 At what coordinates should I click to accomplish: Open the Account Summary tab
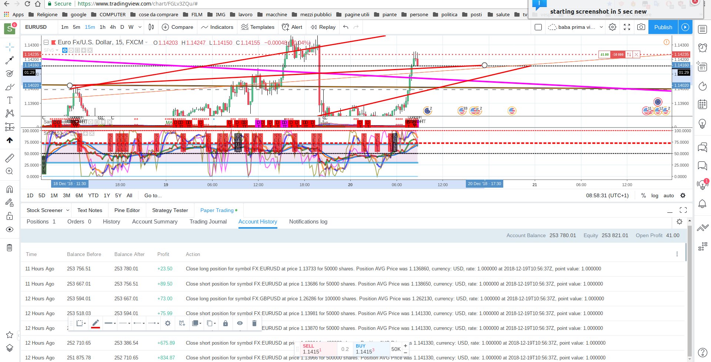155,222
